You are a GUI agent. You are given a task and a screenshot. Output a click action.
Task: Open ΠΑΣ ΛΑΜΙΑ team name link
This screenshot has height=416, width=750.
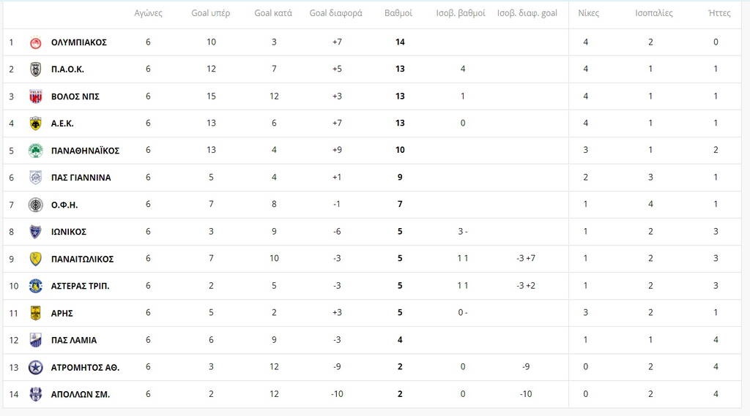coord(74,340)
